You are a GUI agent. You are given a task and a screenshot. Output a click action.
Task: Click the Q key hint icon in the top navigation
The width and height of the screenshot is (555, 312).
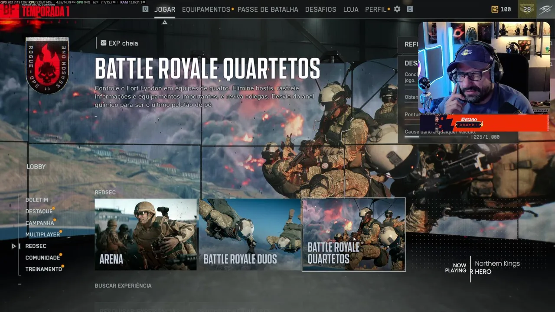[145, 9]
